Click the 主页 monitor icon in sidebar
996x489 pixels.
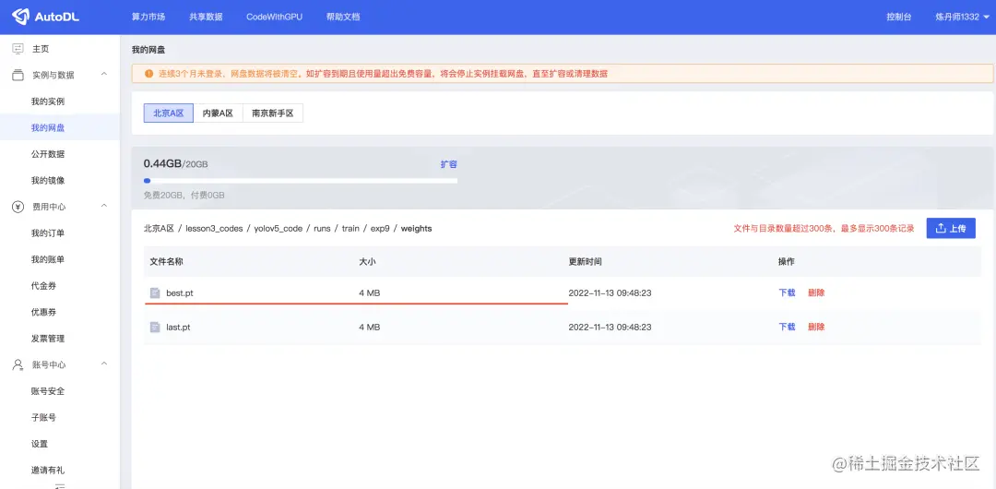click(x=18, y=48)
